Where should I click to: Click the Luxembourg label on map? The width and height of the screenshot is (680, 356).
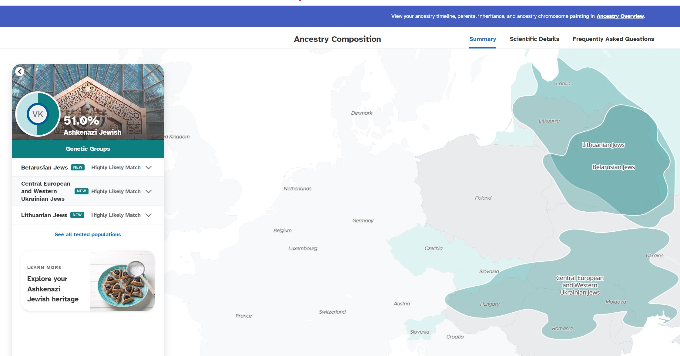click(x=303, y=248)
